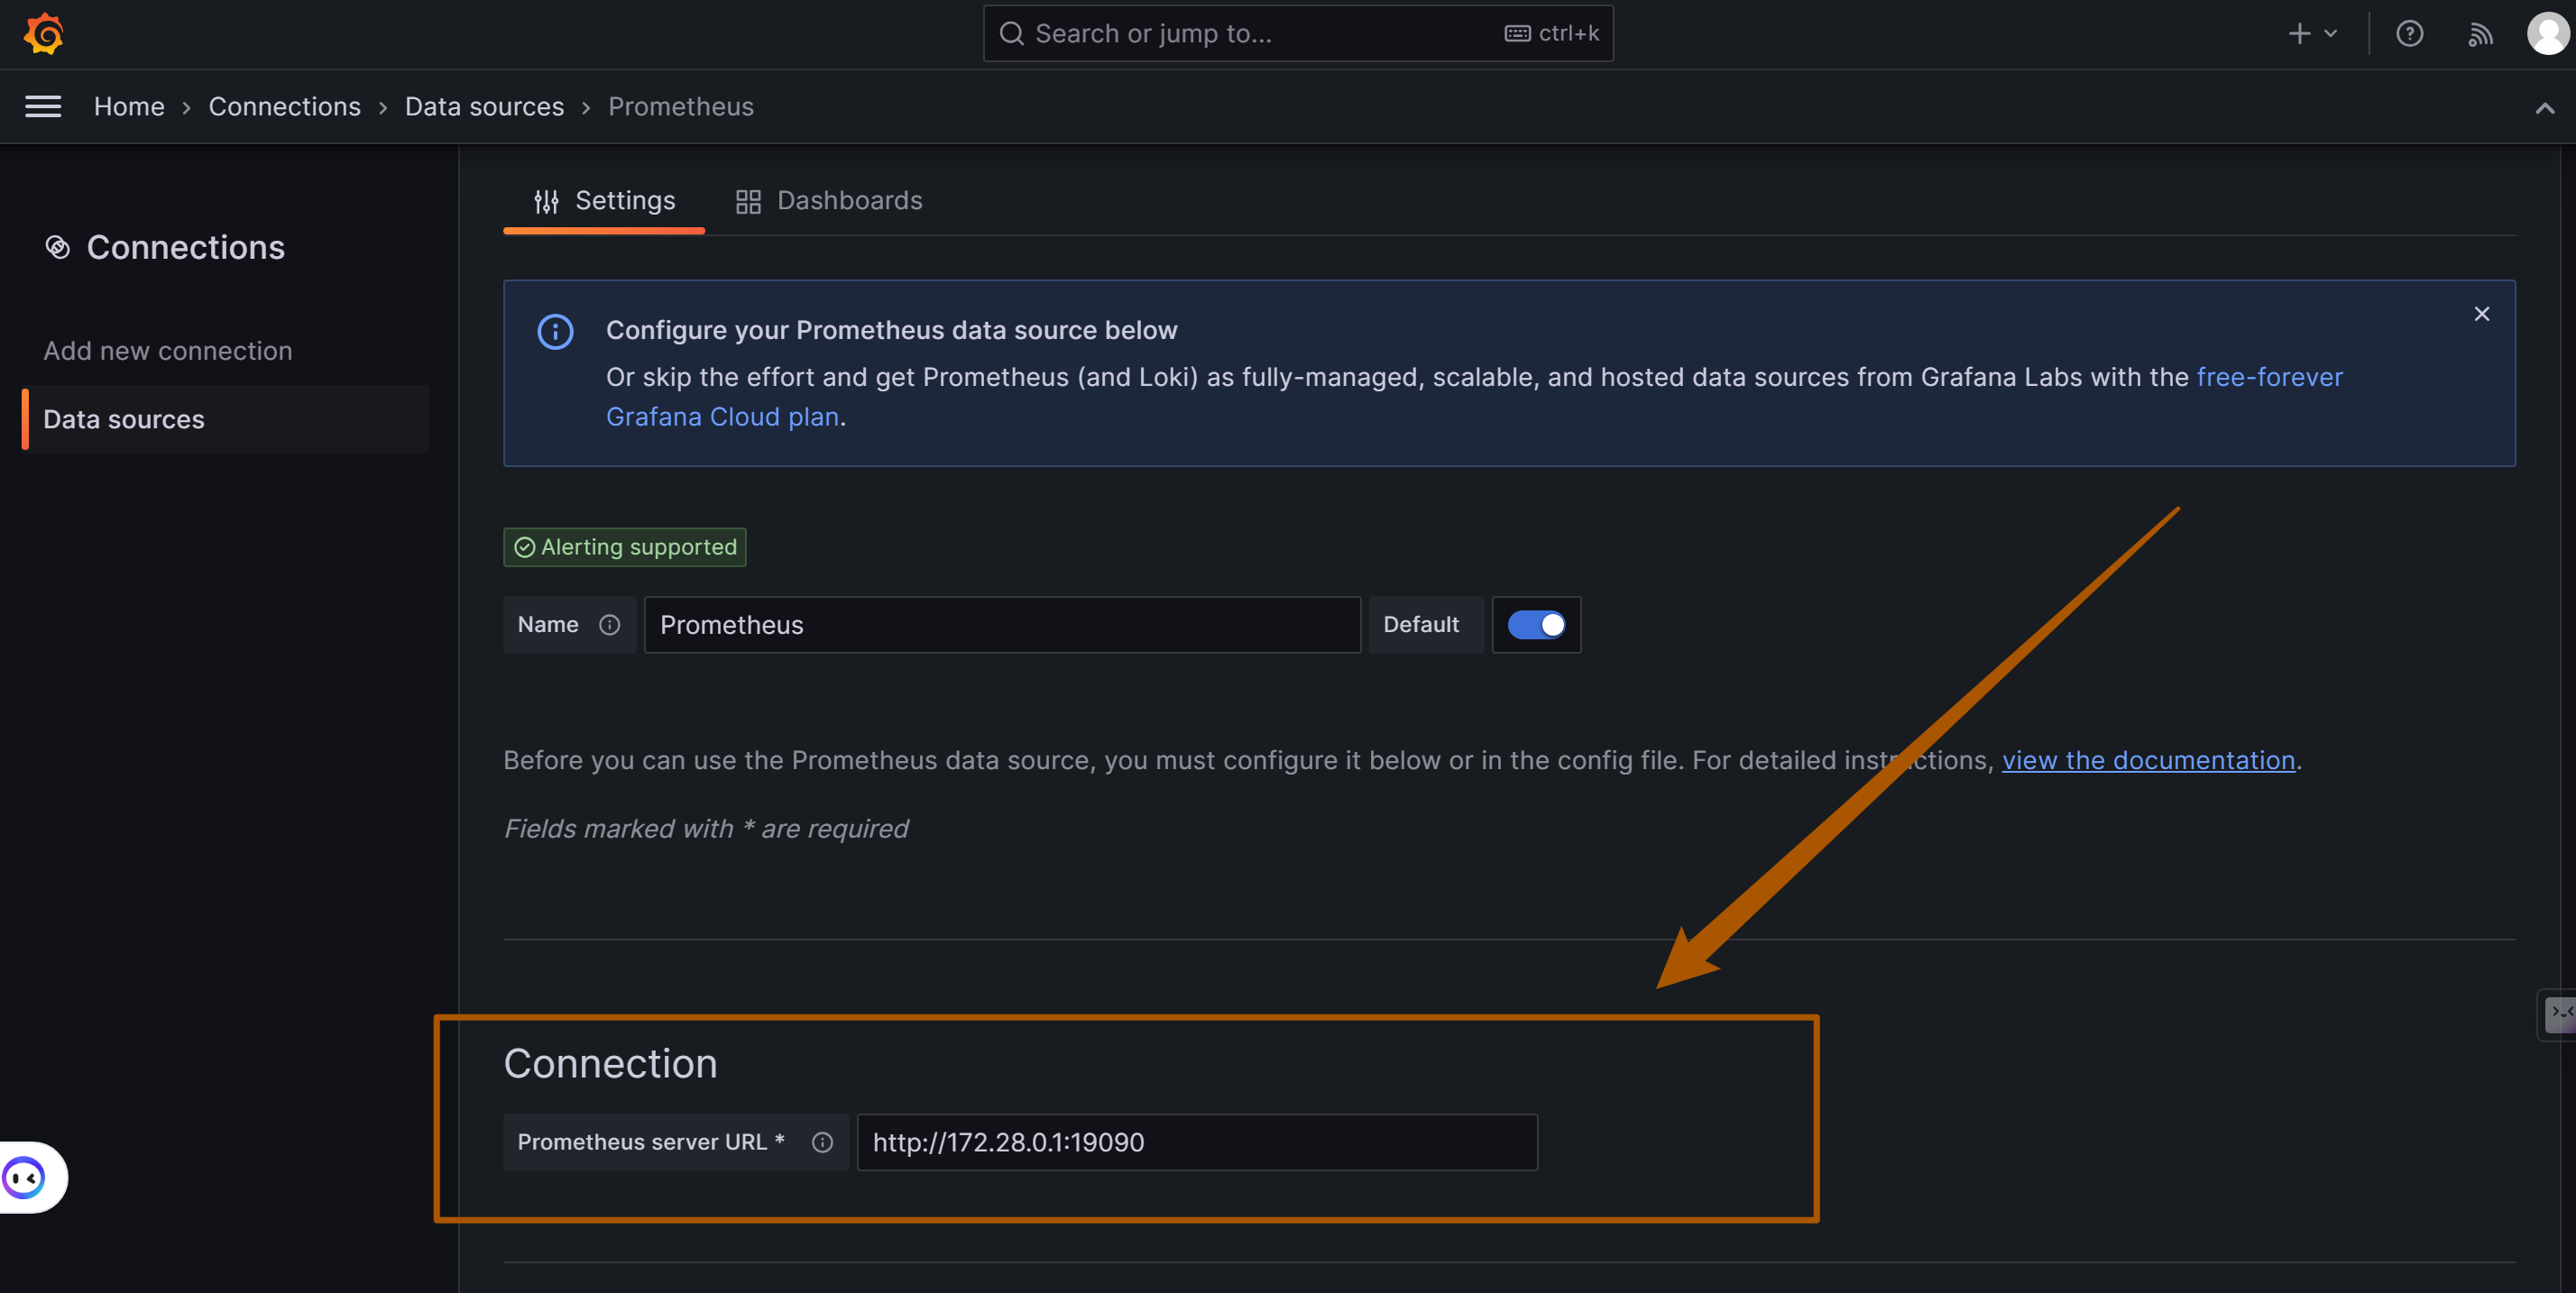The height and width of the screenshot is (1293, 2576).
Task: Click the search bar icon
Action: (x=1013, y=33)
